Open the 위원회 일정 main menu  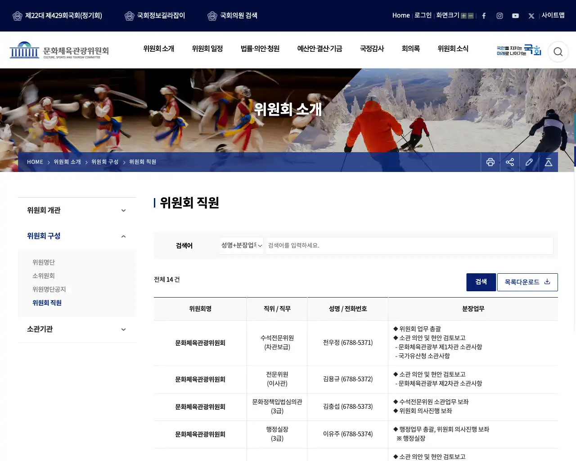pos(207,49)
